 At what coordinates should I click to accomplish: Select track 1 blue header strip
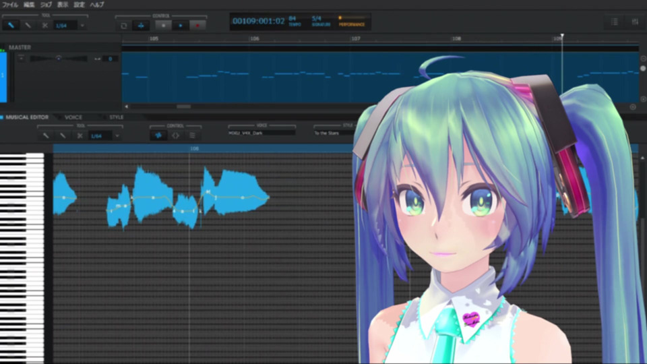(3, 77)
